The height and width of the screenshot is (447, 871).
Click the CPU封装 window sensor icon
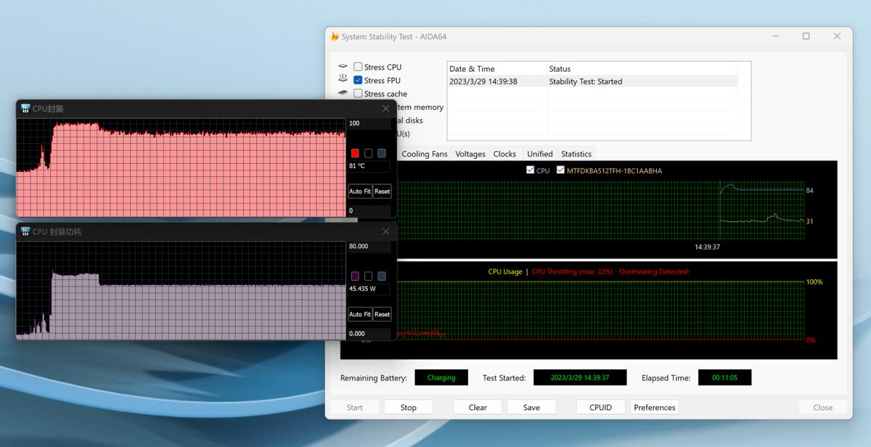tap(25, 109)
